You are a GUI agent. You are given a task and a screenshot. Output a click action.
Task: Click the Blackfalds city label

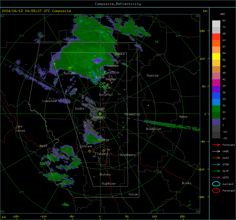coord(111,72)
